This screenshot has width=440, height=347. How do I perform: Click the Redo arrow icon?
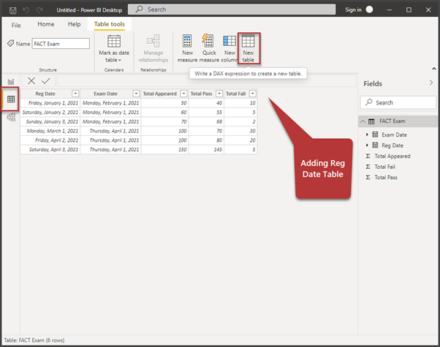coord(39,10)
